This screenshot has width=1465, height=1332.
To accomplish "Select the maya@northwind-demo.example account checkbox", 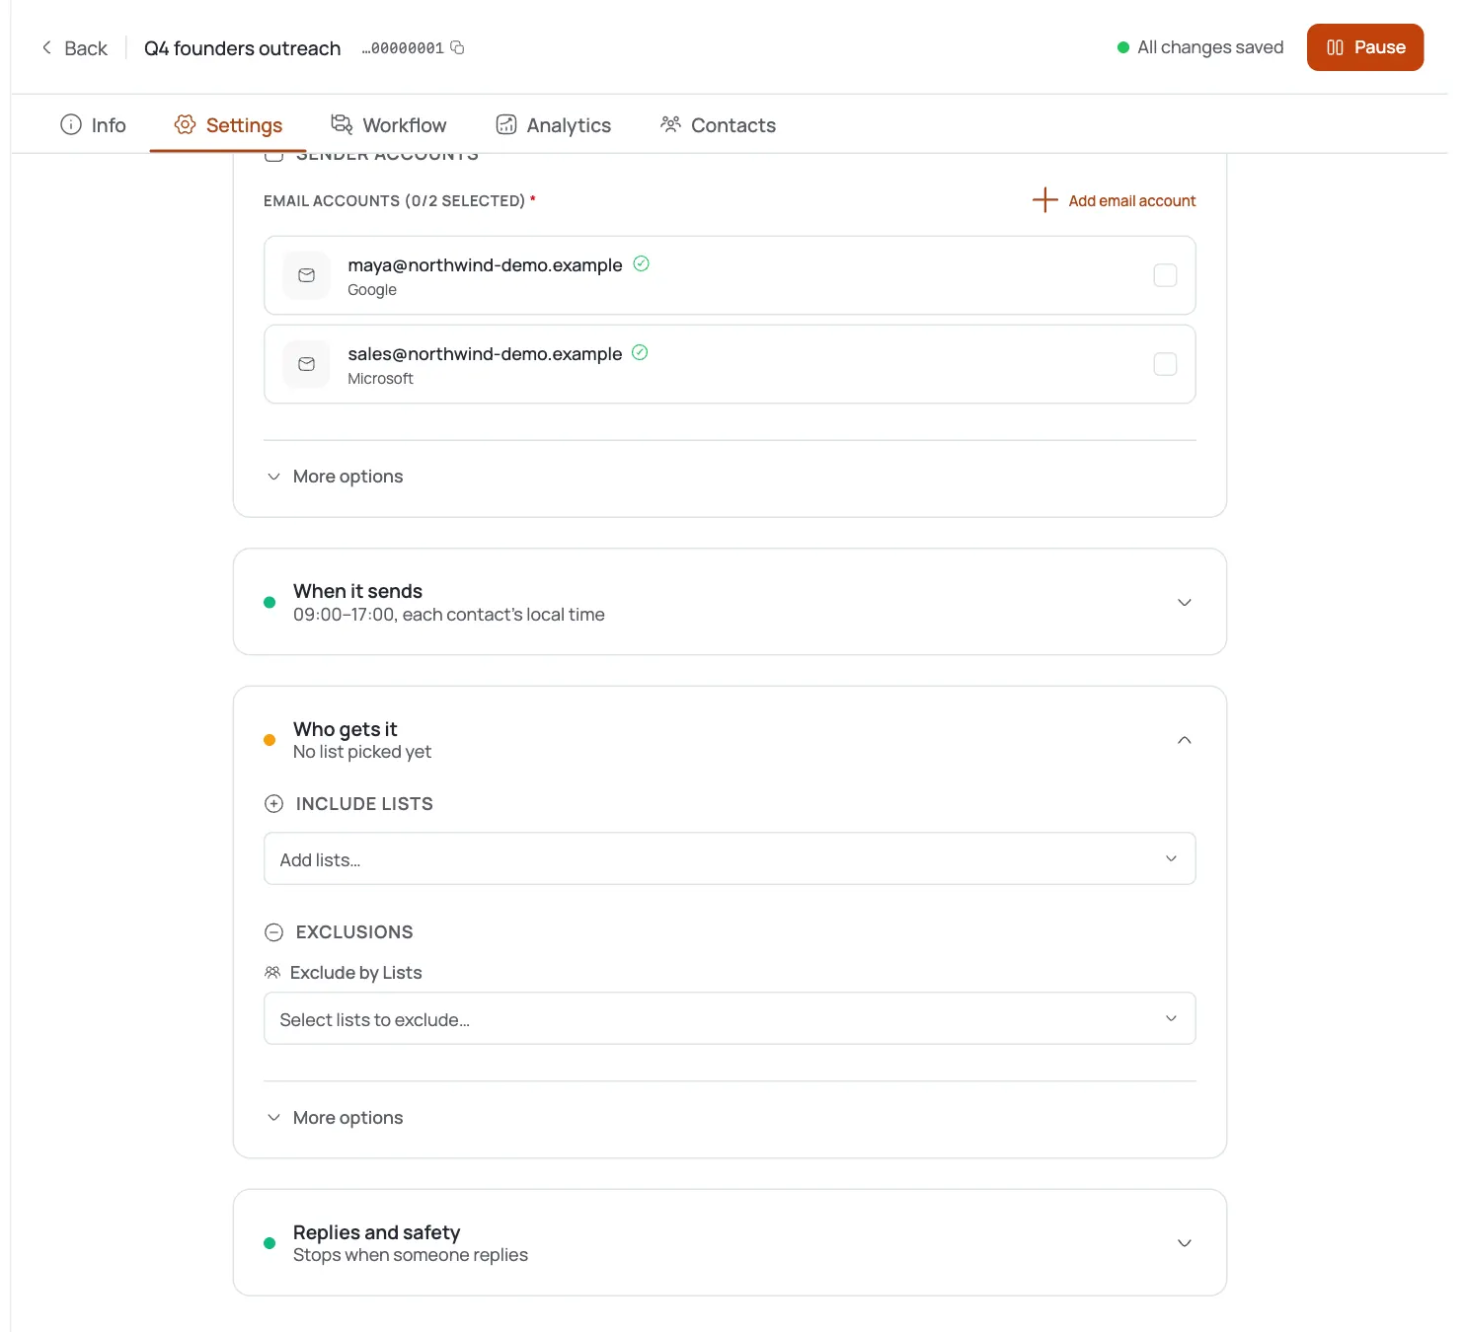I will (1165, 275).
